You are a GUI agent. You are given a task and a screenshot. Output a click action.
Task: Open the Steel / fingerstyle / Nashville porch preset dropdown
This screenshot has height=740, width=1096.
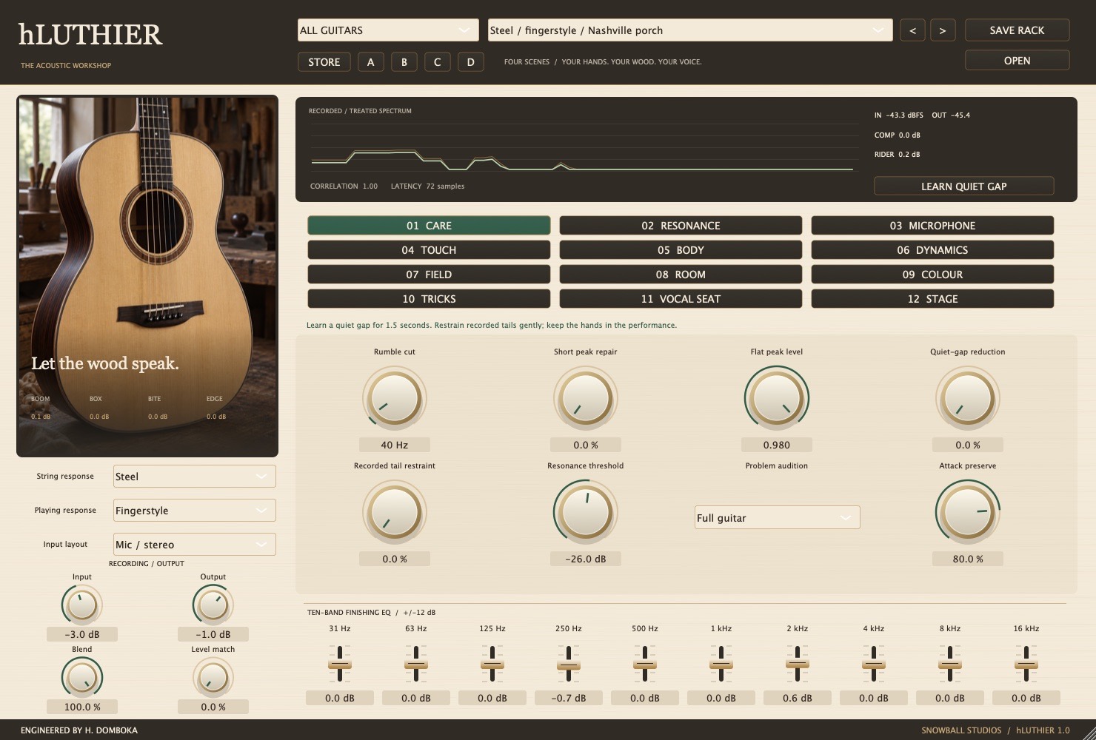(690, 30)
